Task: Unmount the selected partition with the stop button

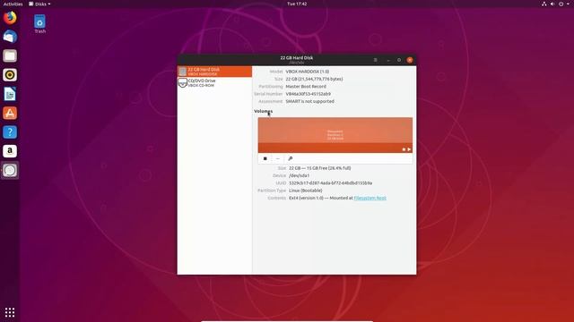Action: tap(265, 158)
